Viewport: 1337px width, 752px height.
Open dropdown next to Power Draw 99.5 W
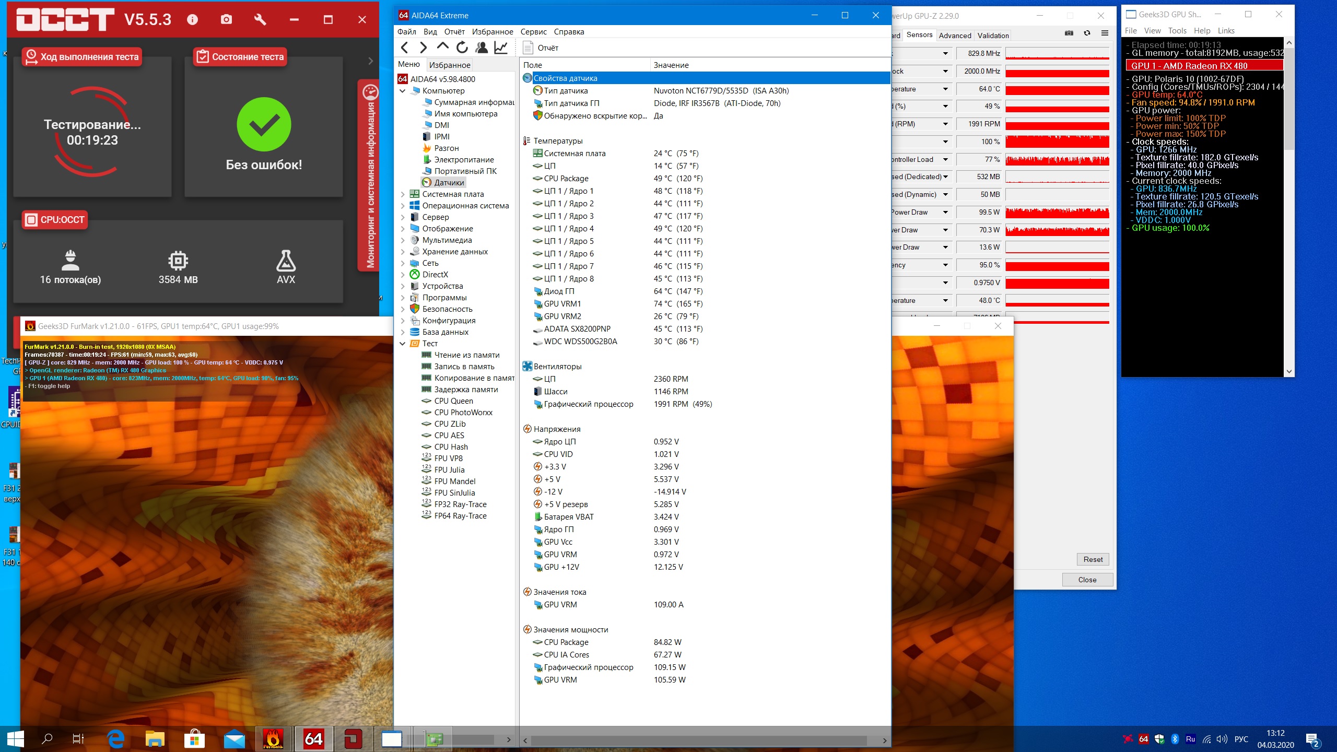pyautogui.click(x=945, y=212)
